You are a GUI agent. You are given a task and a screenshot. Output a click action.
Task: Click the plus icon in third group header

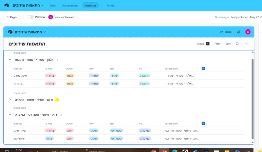coord(203,123)
